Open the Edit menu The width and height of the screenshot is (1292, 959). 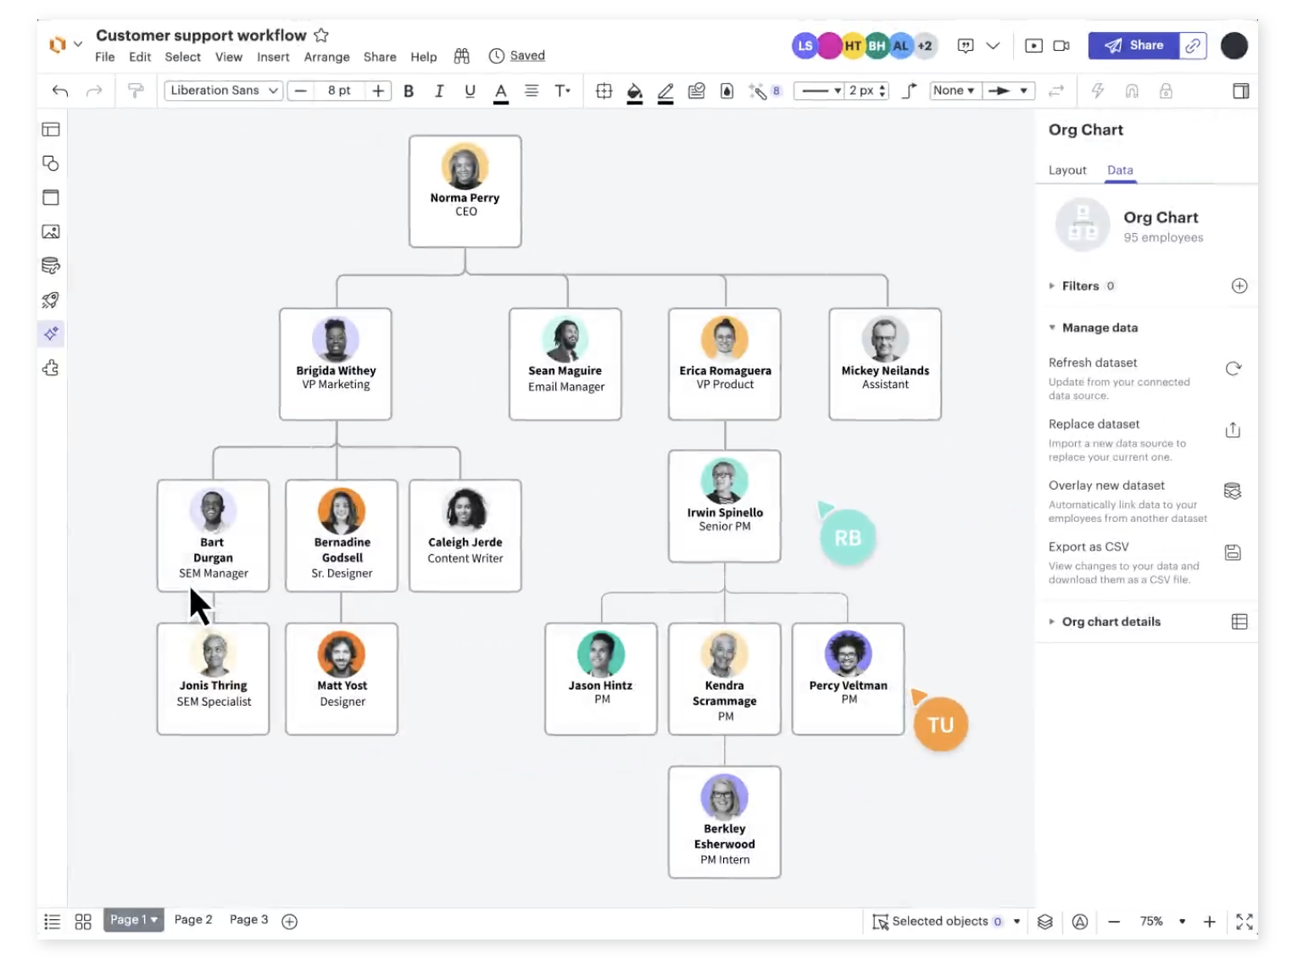pyautogui.click(x=140, y=57)
